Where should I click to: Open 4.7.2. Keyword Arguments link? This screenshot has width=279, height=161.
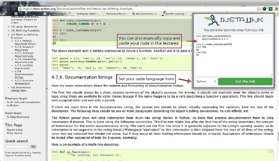tap(24, 48)
